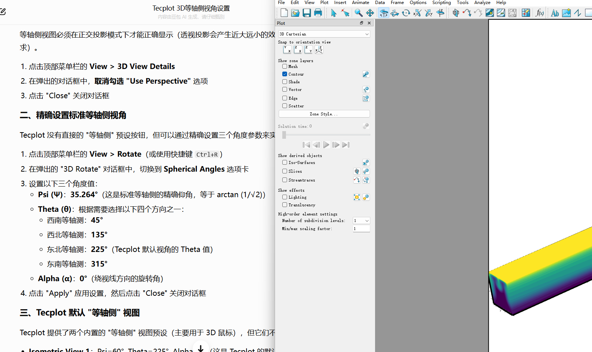This screenshot has height=352, width=592.
Task: Select the magnifier Zoom tool
Action: pyautogui.click(x=359, y=13)
